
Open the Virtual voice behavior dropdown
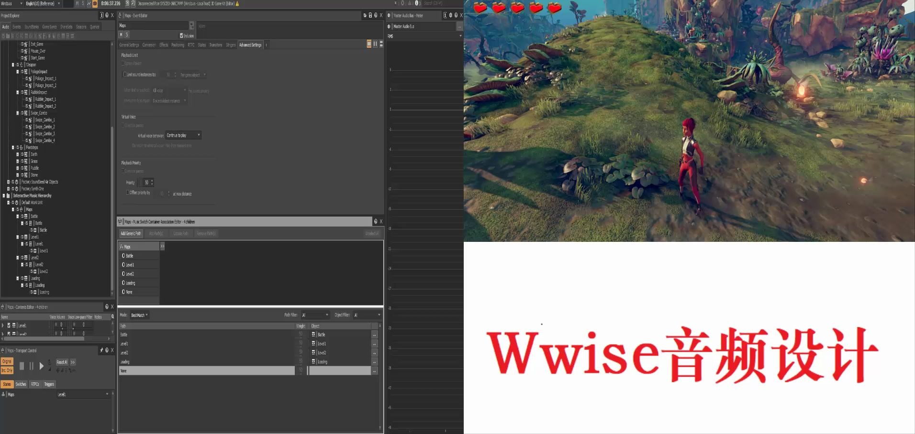click(x=199, y=135)
